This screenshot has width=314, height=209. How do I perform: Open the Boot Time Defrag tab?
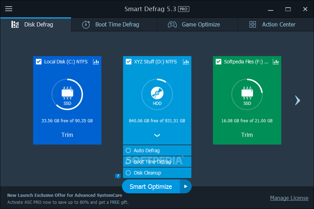point(114,24)
